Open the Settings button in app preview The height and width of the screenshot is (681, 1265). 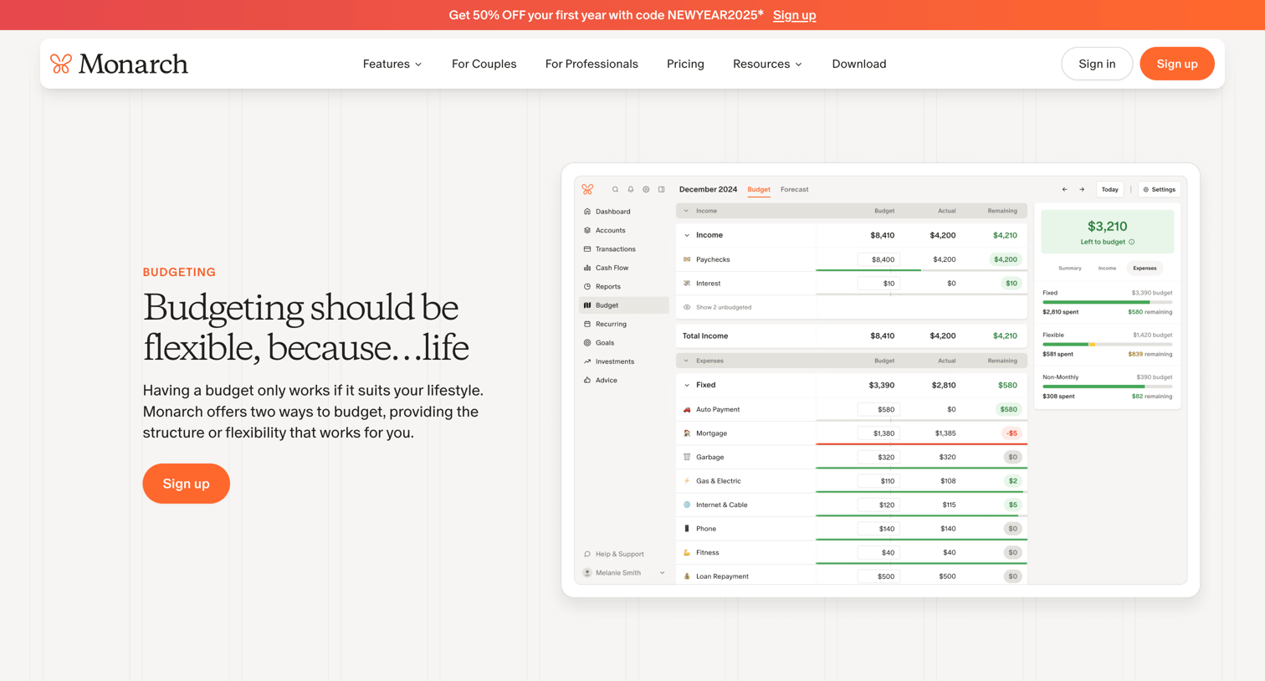point(1159,190)
